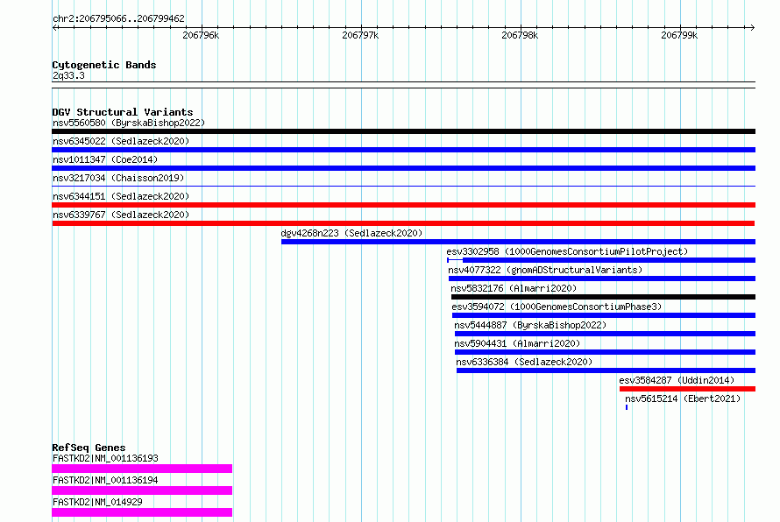Select the thin nsv3217034 Chaisson2019 line

403,187
